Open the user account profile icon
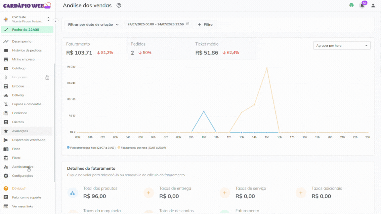Screen dimensions: 381x214 click(x=373, y=6)
